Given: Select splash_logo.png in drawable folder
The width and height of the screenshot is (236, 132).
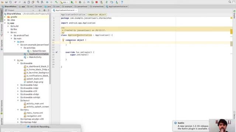Looking at the screenshot, I should point(35,82).
